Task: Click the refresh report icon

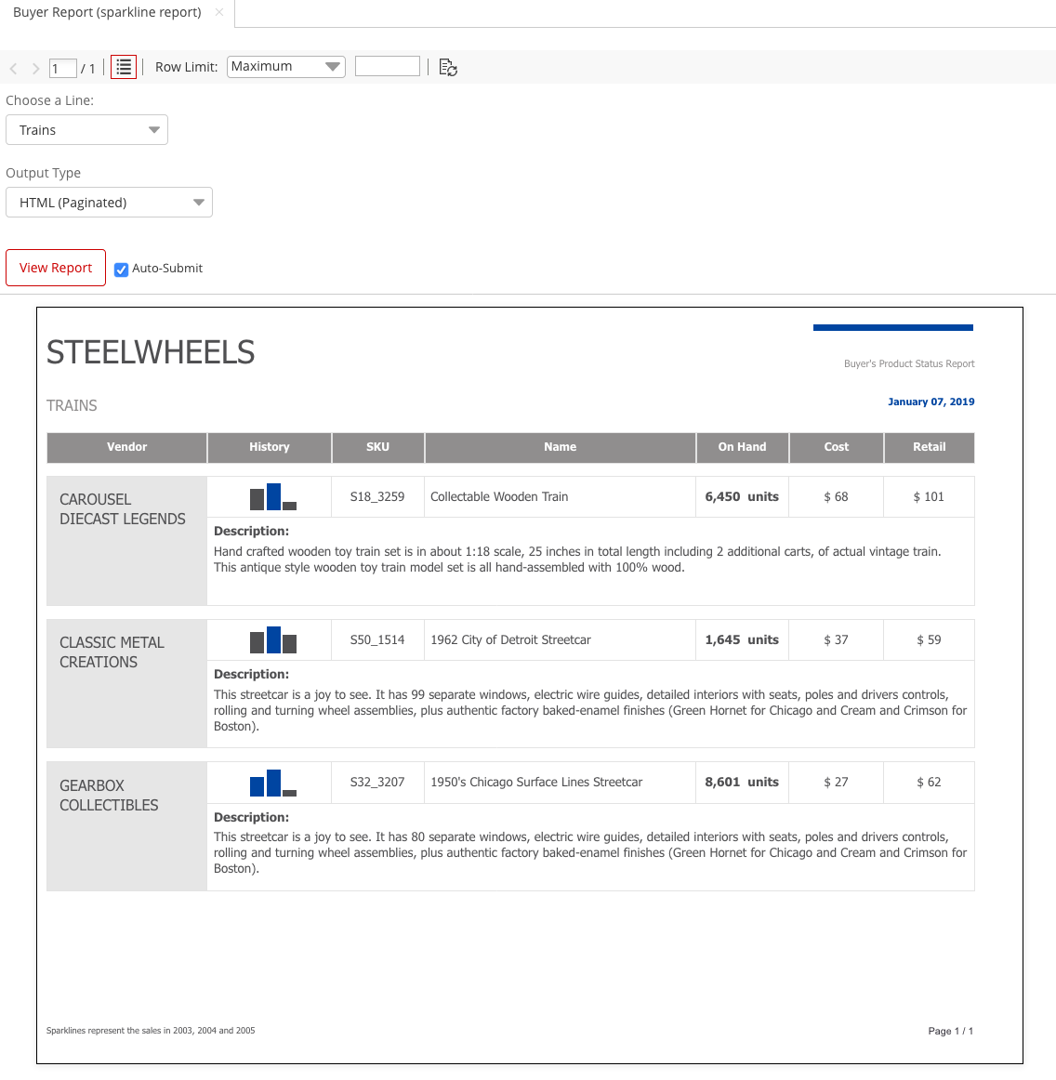Action: click(x=448, y=67)
